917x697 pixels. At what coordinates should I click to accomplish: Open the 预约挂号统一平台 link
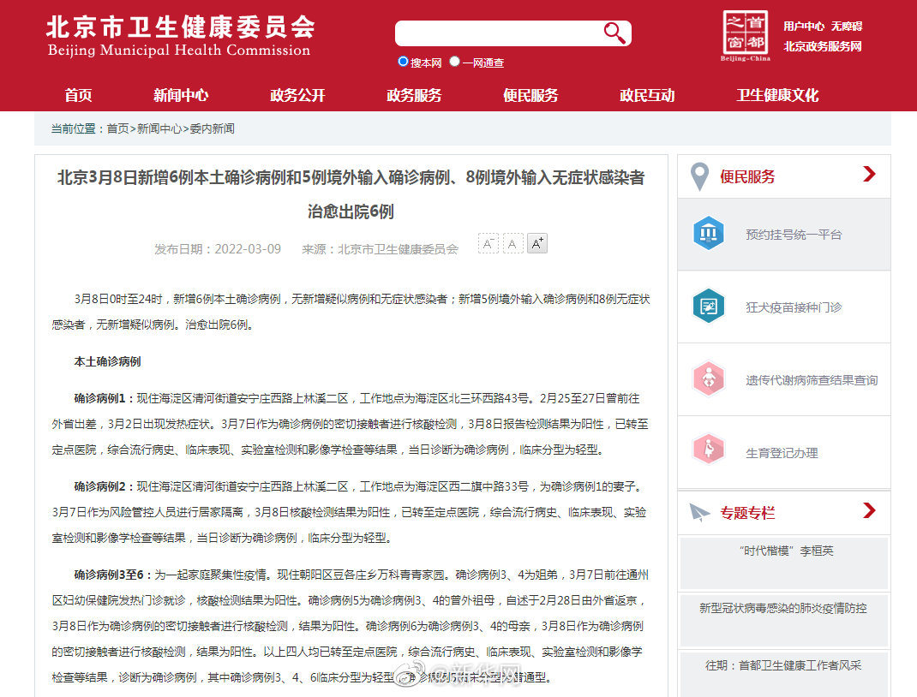point(794,235)
